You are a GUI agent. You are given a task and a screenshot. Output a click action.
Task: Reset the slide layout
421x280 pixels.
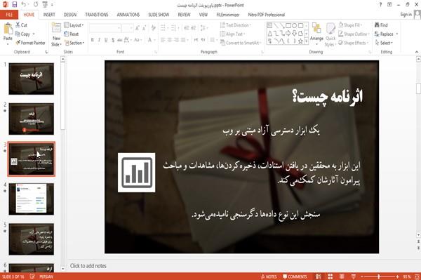click(72, 34)
